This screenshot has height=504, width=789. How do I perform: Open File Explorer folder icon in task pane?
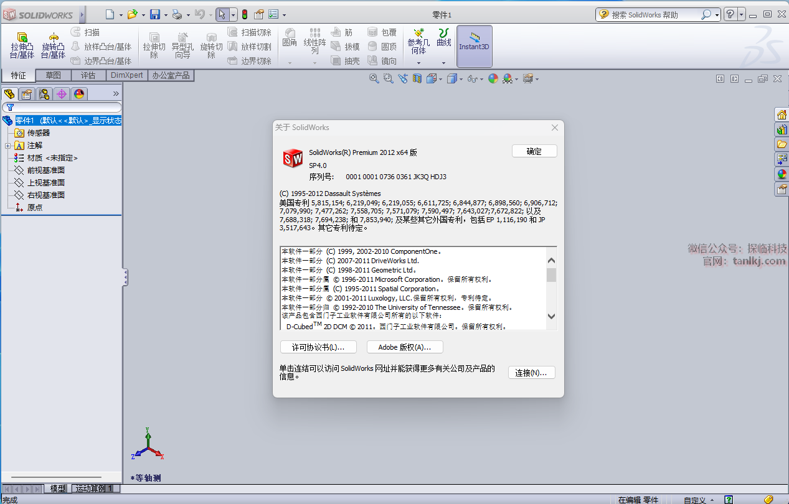(x=782, y=144)
